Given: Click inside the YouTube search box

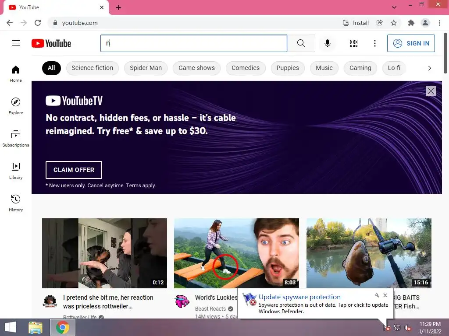Looking at the screenshot, I should tap(194, 43).
